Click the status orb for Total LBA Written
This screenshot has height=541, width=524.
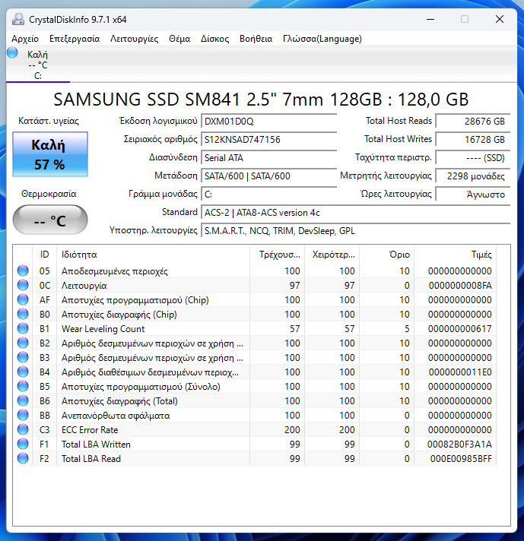(x=23, y=444)
